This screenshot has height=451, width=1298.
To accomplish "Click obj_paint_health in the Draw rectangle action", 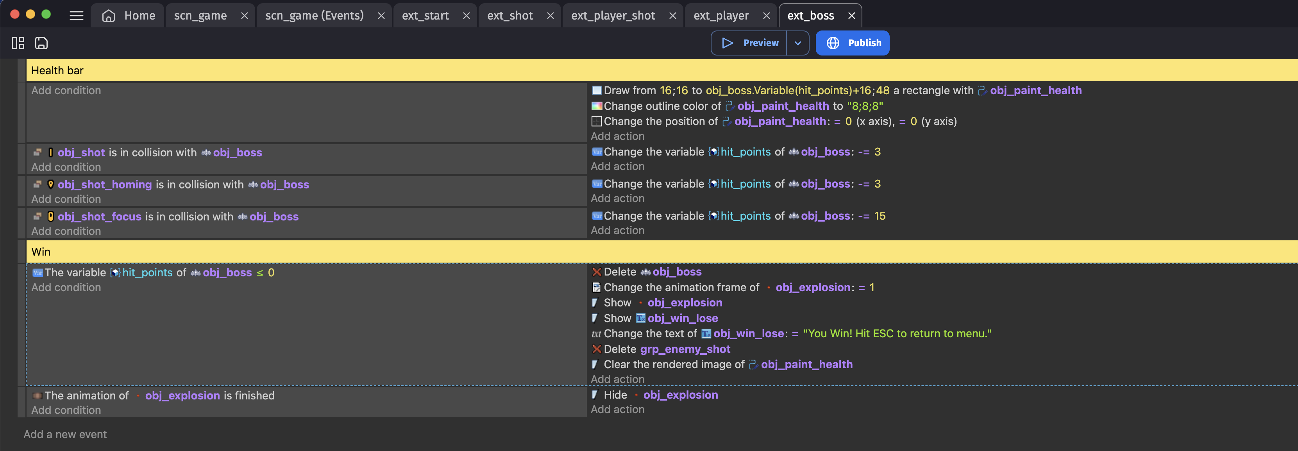I will click(1035, 91).
